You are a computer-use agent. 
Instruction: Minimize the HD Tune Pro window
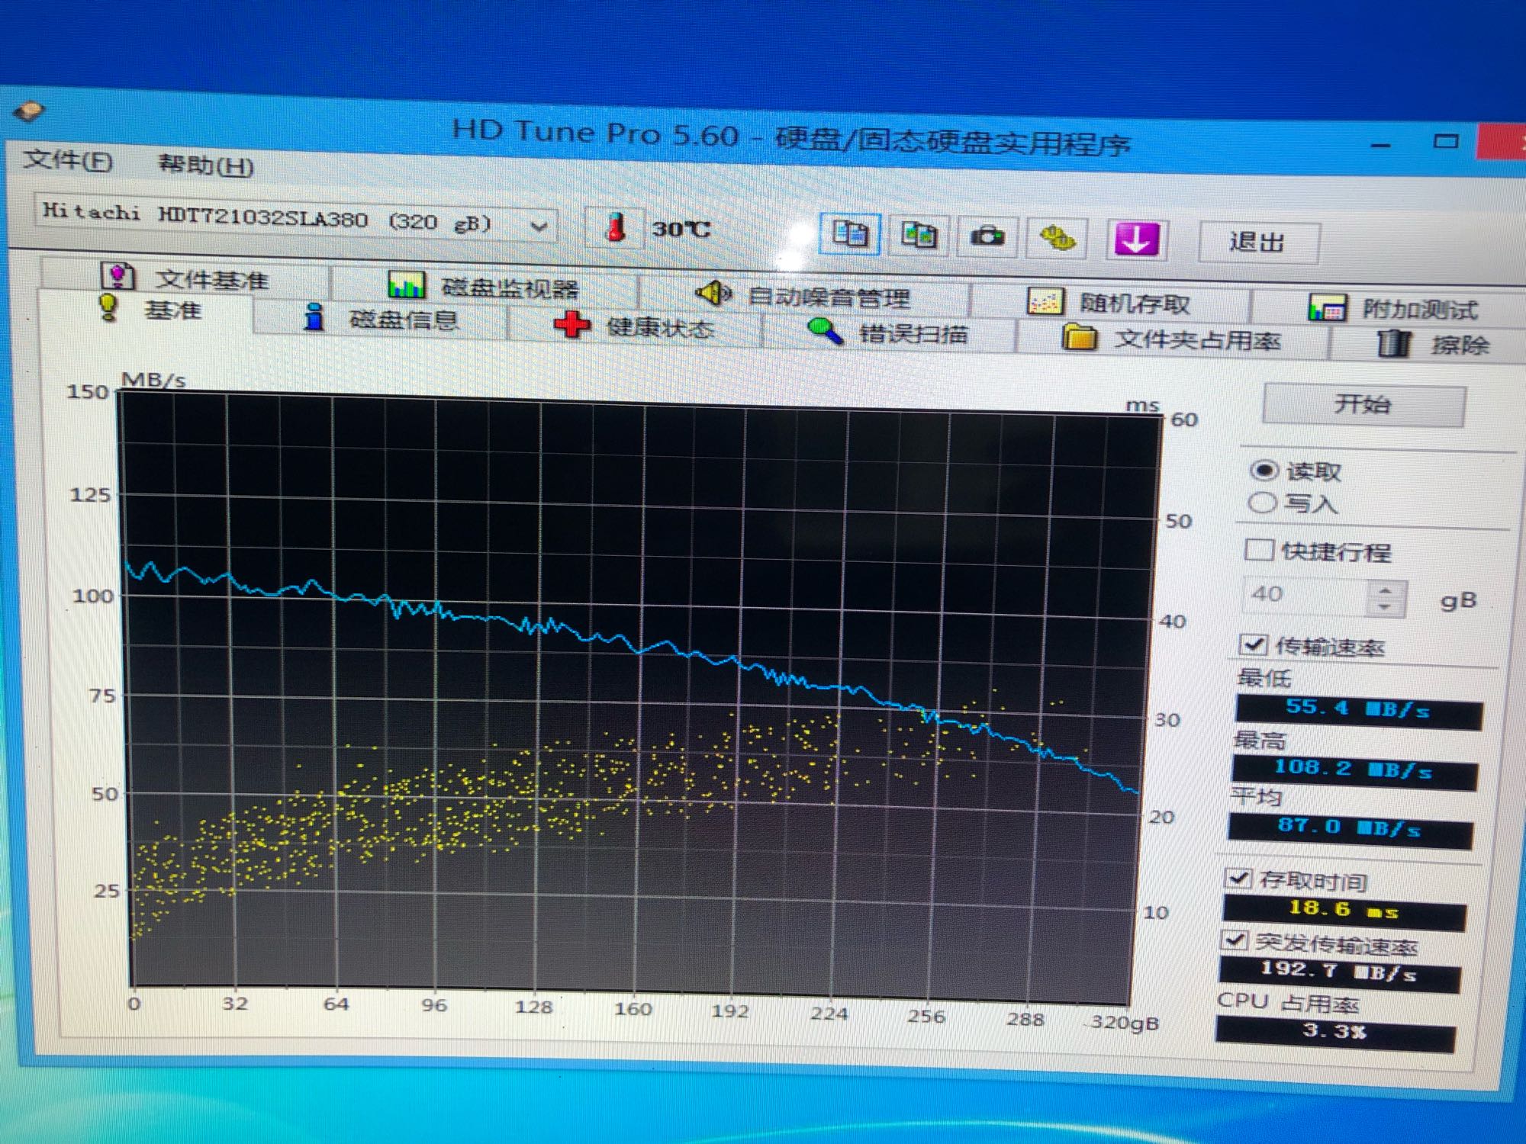tap(1382, 143)
